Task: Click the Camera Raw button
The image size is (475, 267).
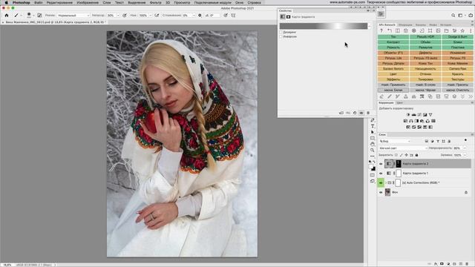Action: (x=457, y=69)
